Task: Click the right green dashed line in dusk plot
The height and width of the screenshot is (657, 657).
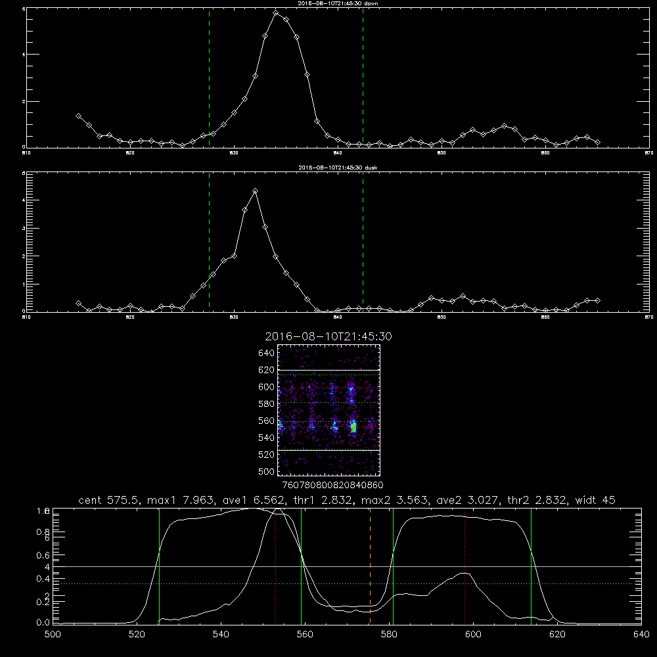Action: (363, 242)
